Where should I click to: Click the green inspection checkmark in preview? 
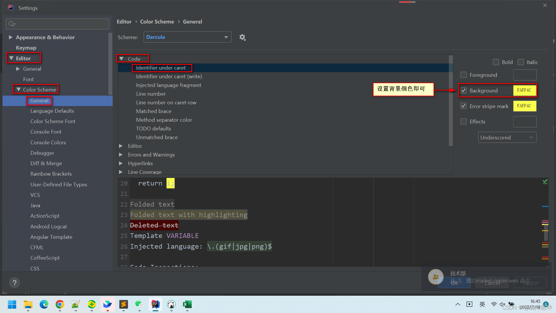tap(545, 182)
